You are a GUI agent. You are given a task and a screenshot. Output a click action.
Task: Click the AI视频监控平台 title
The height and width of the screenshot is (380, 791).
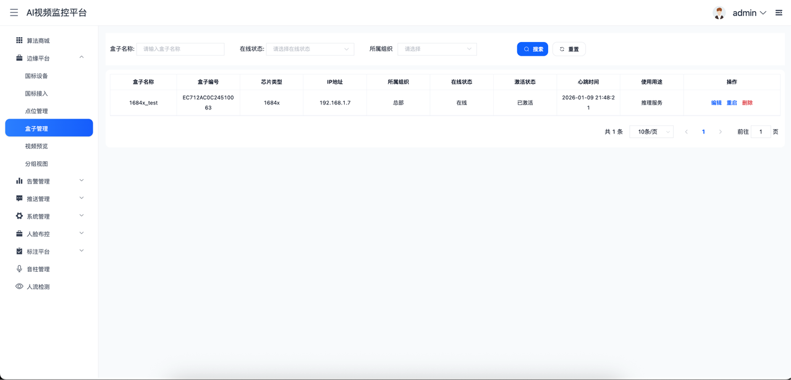coord(56,13)
